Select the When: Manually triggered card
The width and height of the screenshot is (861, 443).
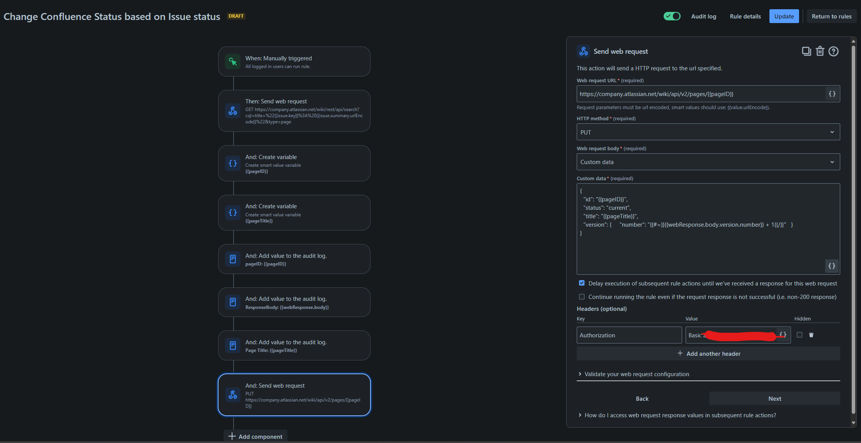(294, 61)
